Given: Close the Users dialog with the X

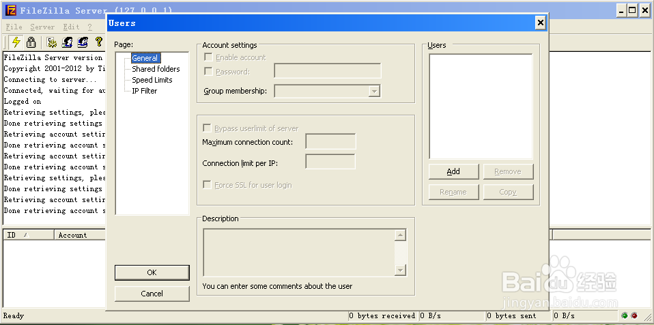Looking at the screenshot, I should tap(541, 23).
